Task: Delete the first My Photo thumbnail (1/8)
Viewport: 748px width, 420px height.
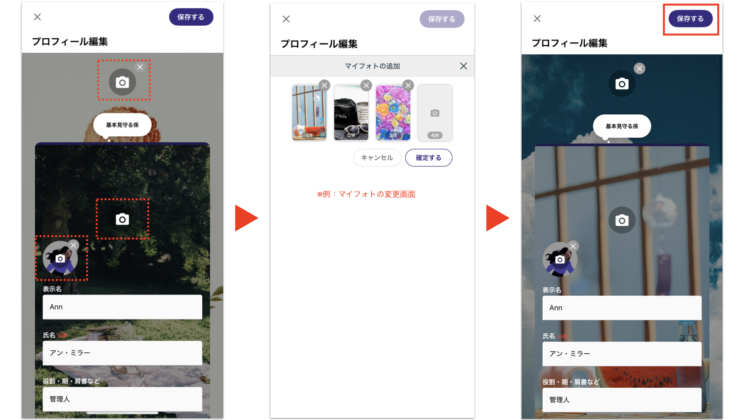Action: click(x=324, y=85)
